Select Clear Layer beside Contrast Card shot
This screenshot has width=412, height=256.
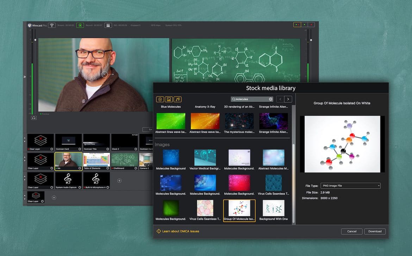point(40,142)
